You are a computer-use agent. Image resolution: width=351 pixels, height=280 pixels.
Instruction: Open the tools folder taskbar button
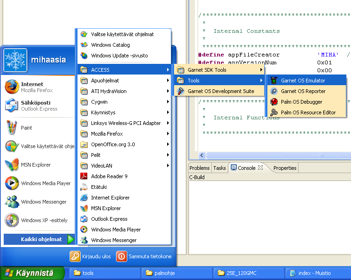pyautogui.click(x=105, y=273)
